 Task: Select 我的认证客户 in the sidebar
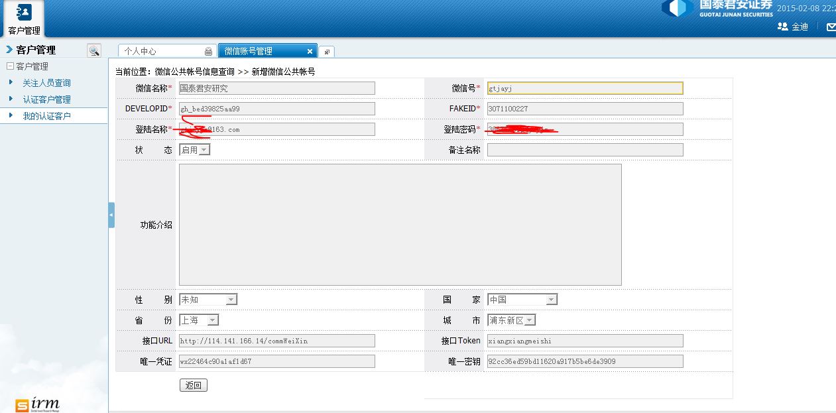point(46,116)
